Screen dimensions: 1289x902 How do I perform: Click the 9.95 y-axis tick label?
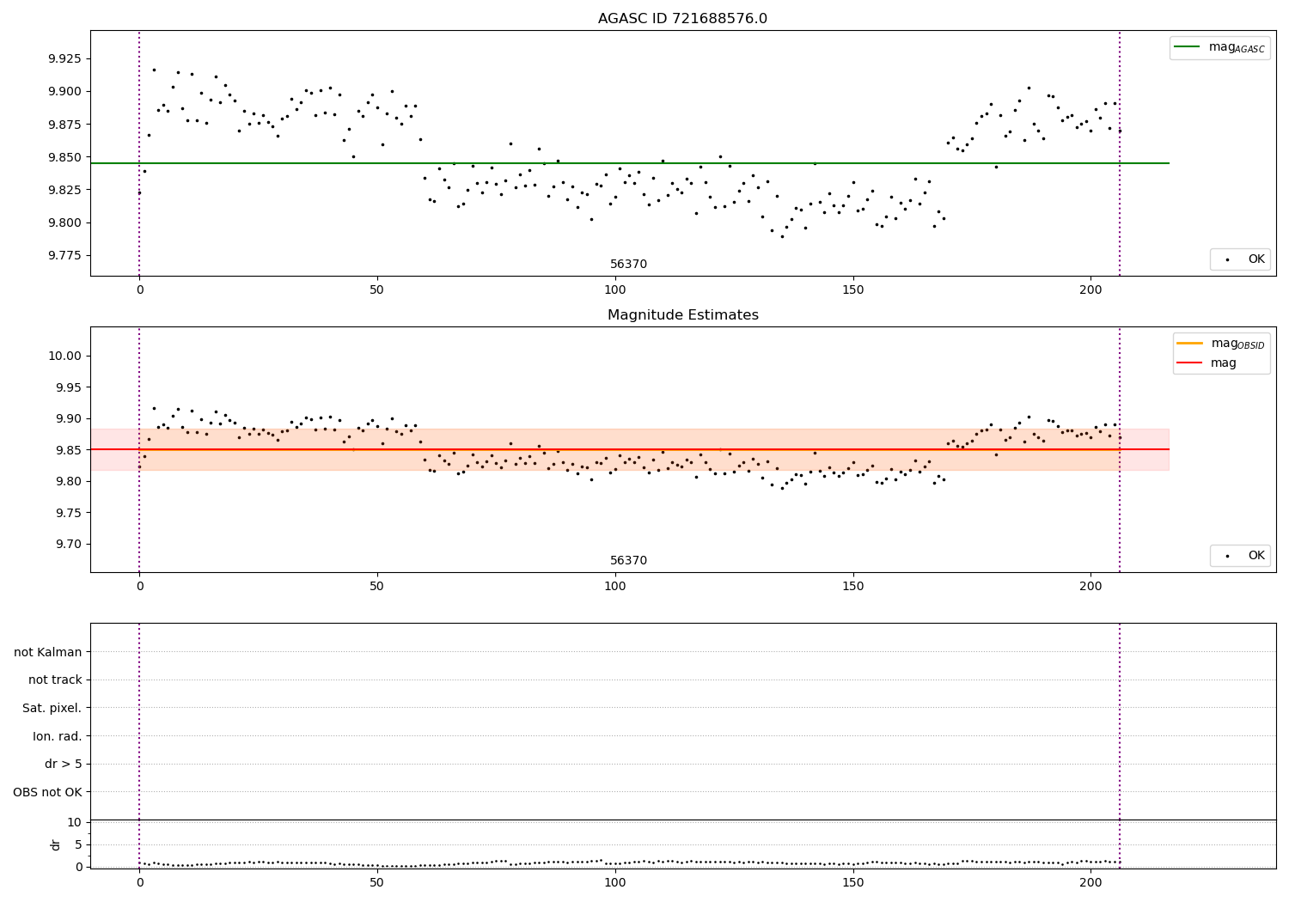[68, 387]
